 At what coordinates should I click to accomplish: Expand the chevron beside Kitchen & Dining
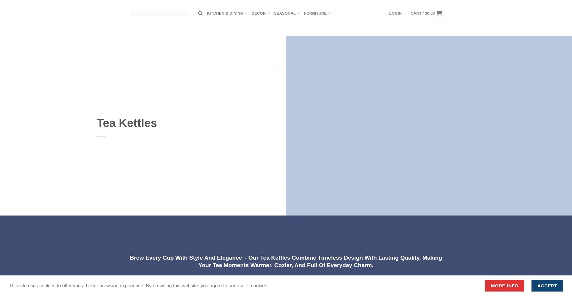246,13
